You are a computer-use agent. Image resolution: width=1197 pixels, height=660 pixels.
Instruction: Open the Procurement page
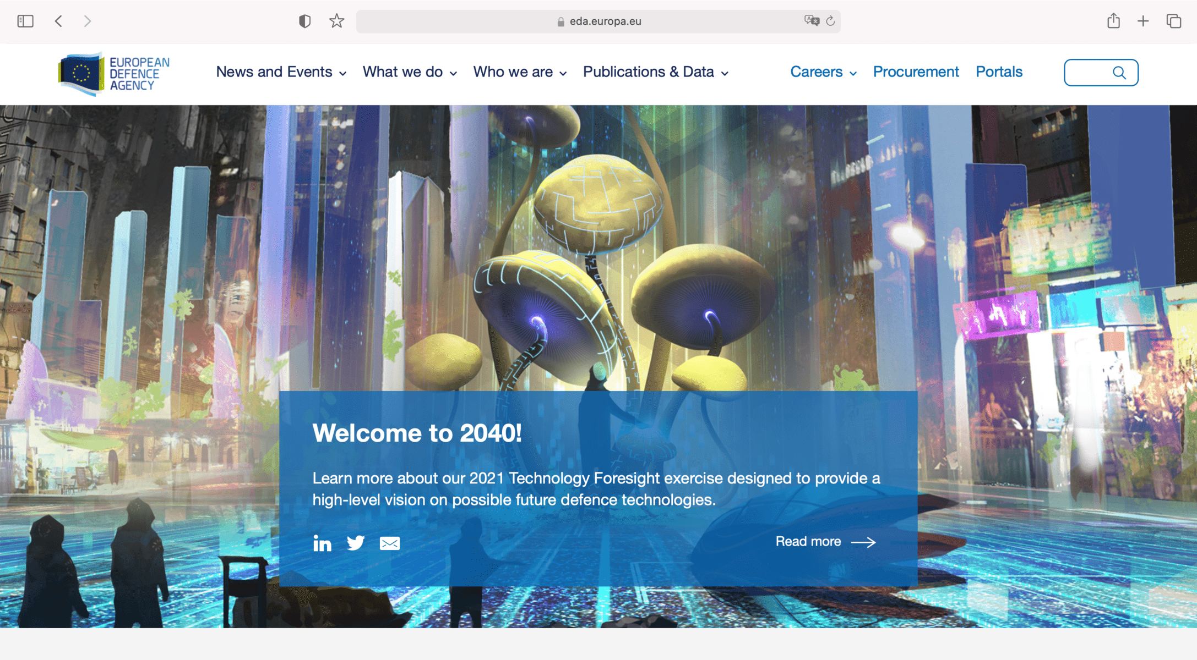(x=916, y=72)
